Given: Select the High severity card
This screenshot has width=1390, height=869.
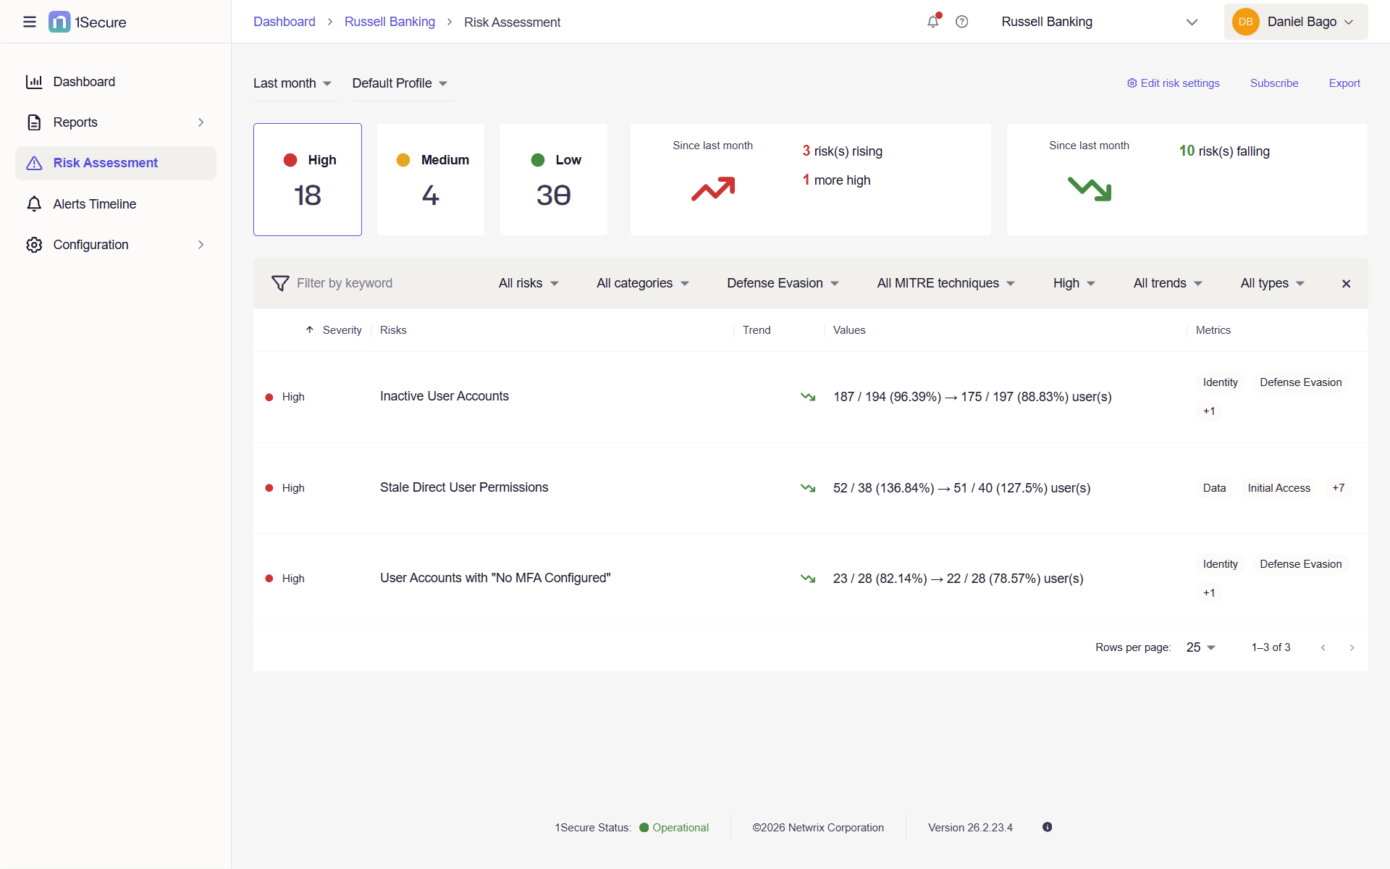Looking at the screenshot, I should tap(308, 180).
